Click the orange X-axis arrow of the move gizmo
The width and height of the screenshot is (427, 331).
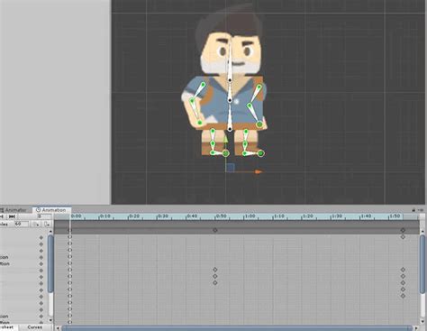click(x=258, y=172)
